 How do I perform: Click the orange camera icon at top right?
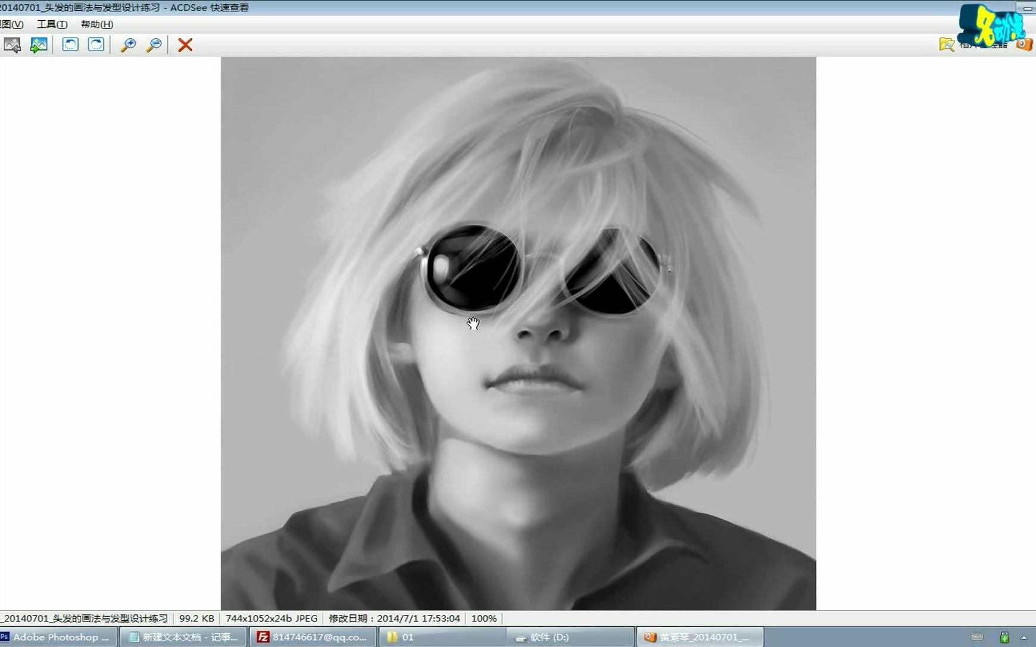pos(1025,44)
